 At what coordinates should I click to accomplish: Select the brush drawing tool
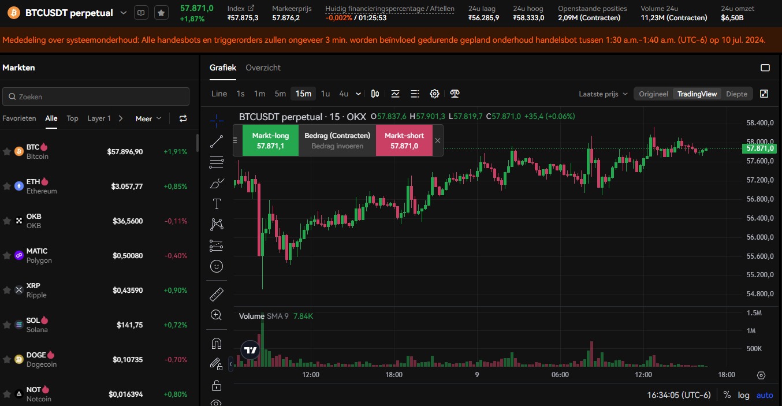click(217, 184)
